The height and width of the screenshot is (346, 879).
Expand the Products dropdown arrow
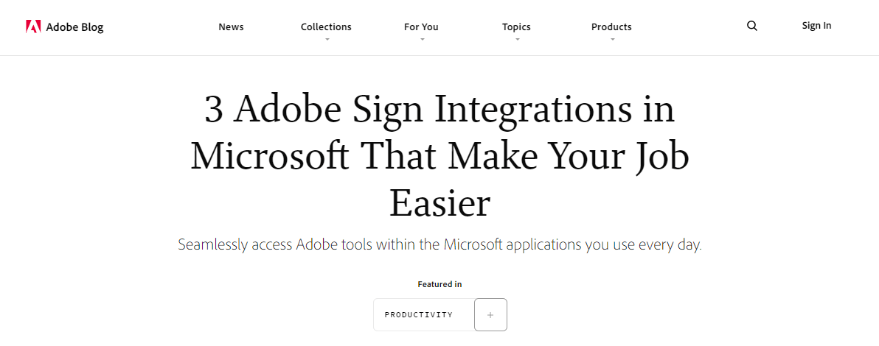[612, 39]
